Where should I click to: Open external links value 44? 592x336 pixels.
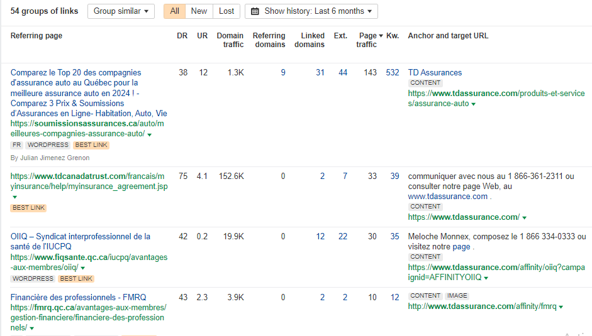(343, 72)
